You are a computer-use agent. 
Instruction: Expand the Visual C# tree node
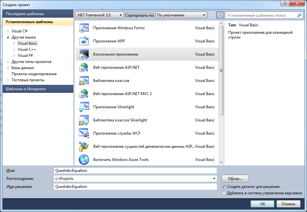point(8,31)
